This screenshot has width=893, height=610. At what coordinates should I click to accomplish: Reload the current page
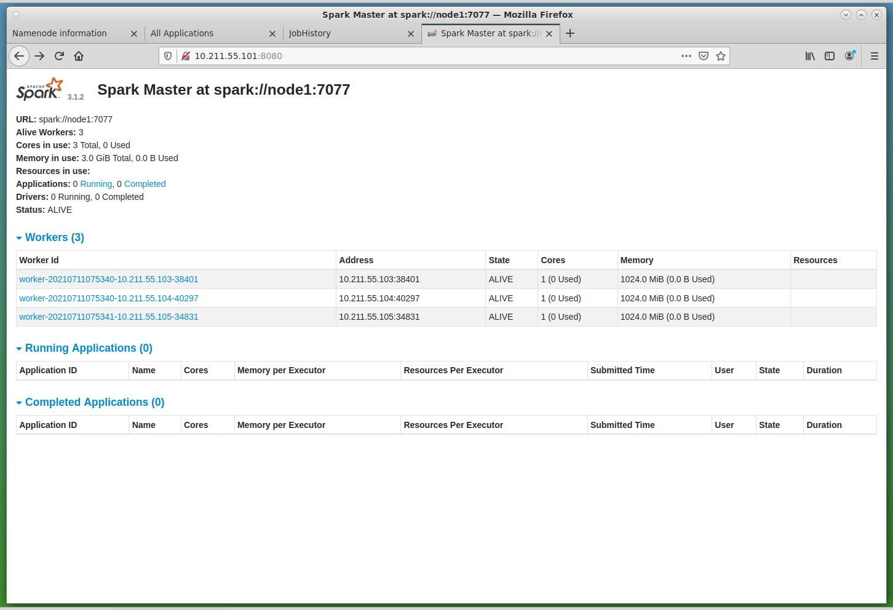click(x=59, y=56)
